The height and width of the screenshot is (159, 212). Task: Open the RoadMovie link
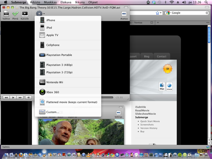click(142, 110)
